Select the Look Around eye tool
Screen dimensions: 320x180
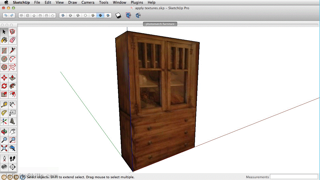click(4, 167)
